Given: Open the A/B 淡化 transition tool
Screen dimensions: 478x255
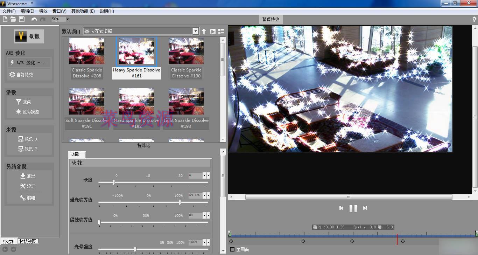Looking at the screenshot, I should (29, 63).
